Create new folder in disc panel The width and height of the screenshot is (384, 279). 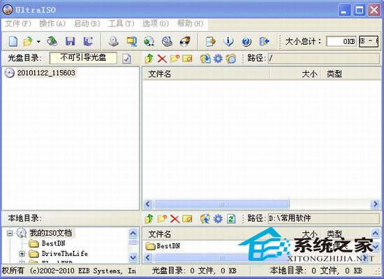(x=175, y=59)
